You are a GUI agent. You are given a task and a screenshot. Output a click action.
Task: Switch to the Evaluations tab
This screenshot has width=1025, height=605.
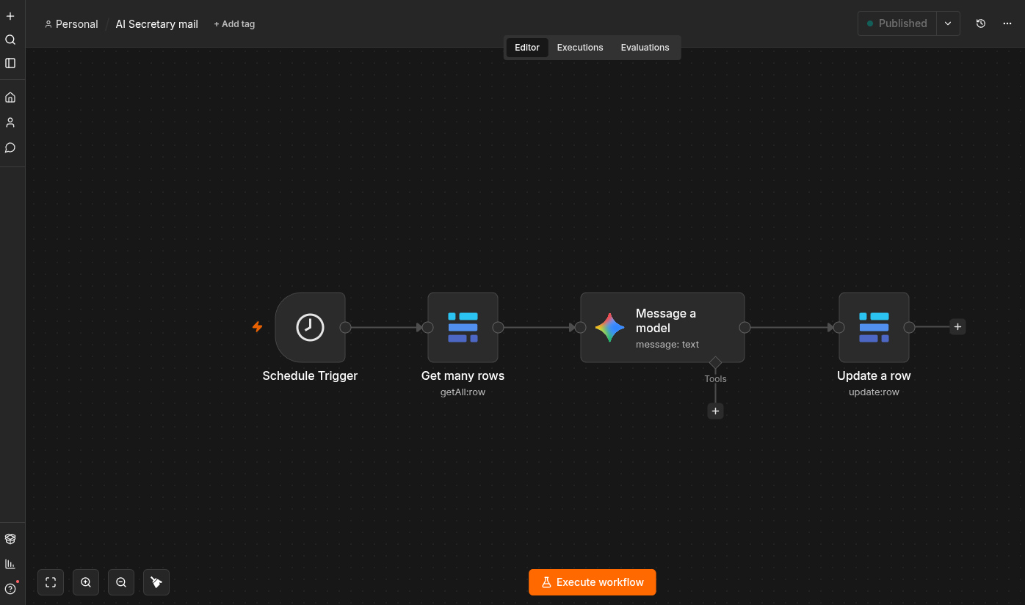click(645, 48)
